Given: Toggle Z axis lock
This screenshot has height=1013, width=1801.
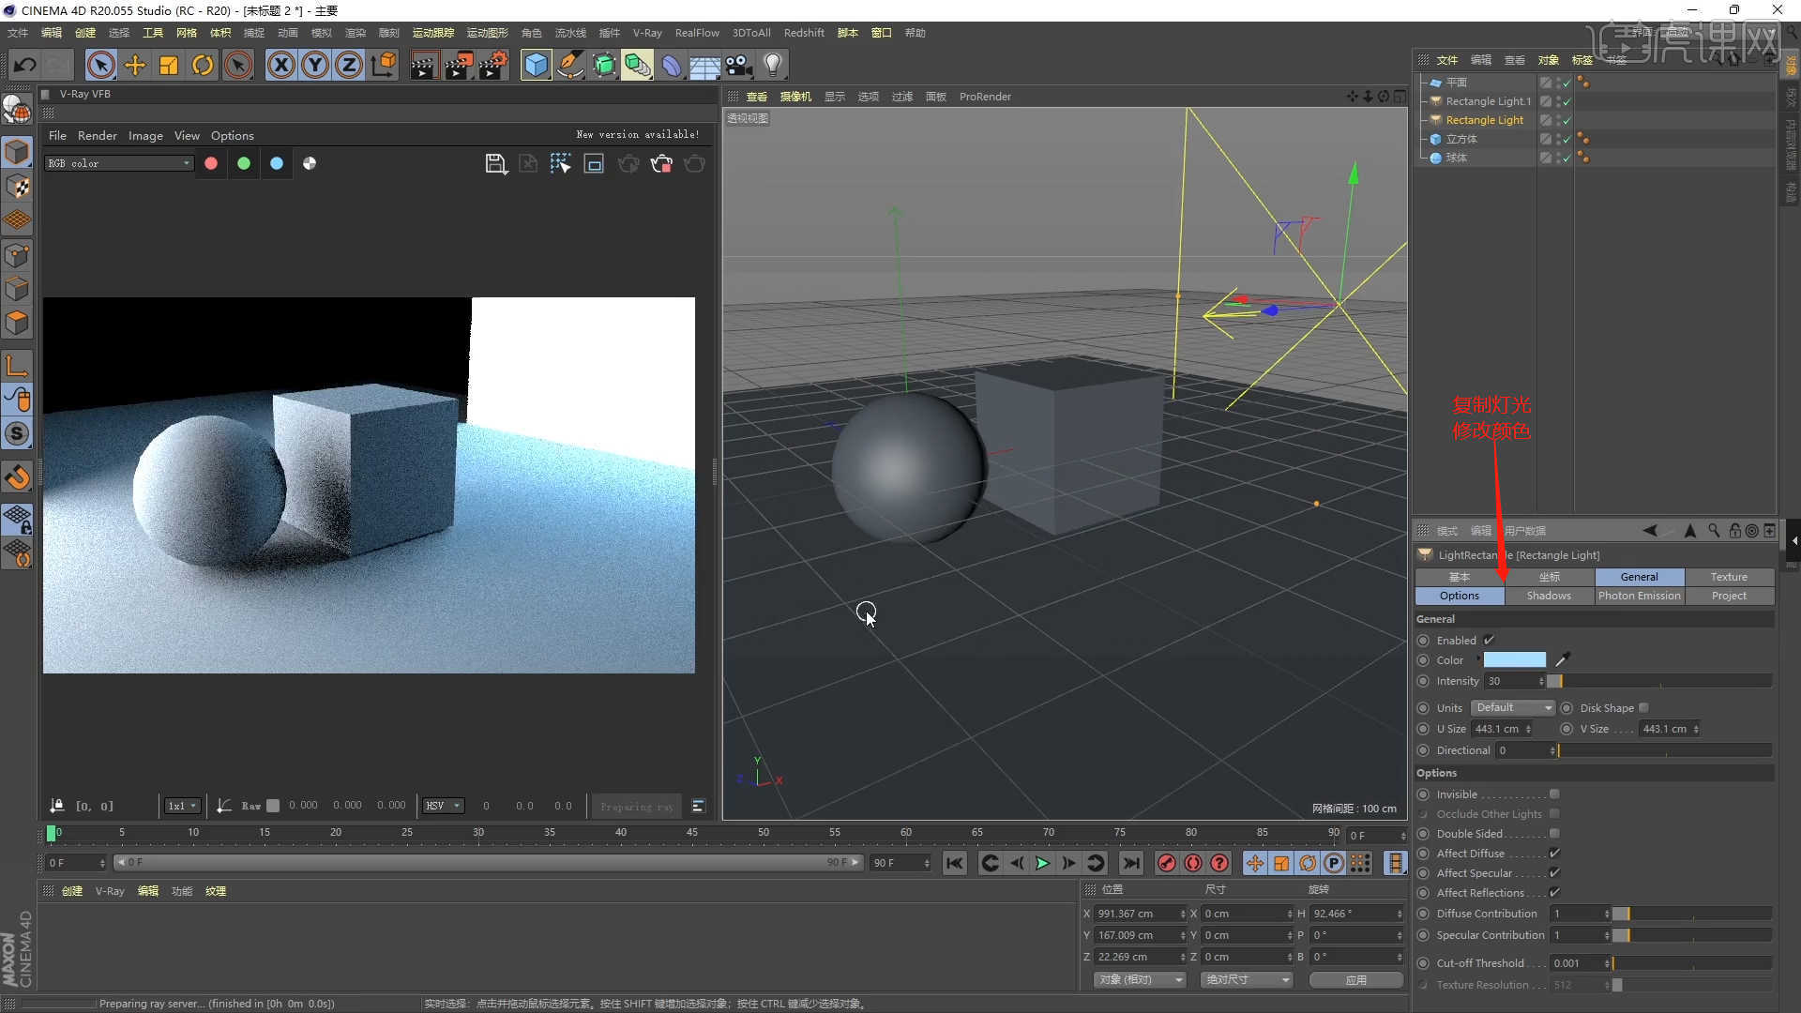Looking at the screenshot, I should (349, 65).
